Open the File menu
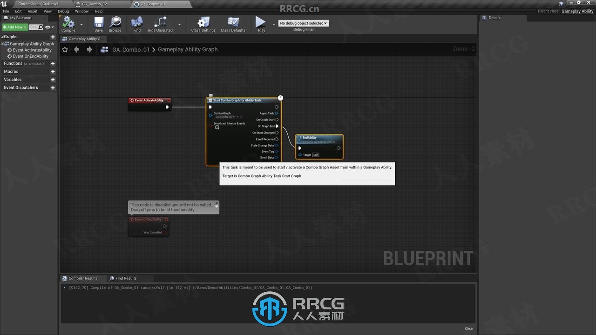The height and width of the screenshot is (335, 596). 6,11
